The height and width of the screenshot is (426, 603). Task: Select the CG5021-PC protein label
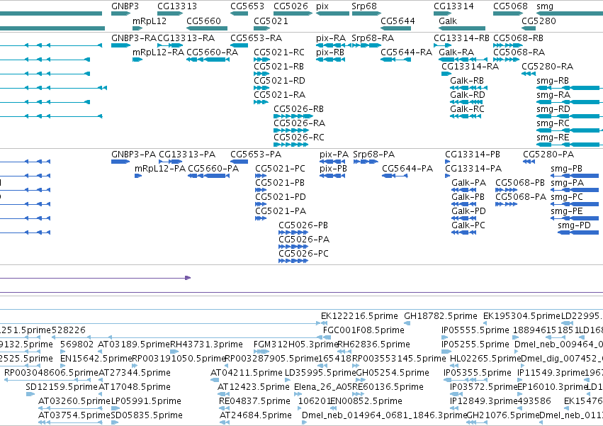coord(281,169)
